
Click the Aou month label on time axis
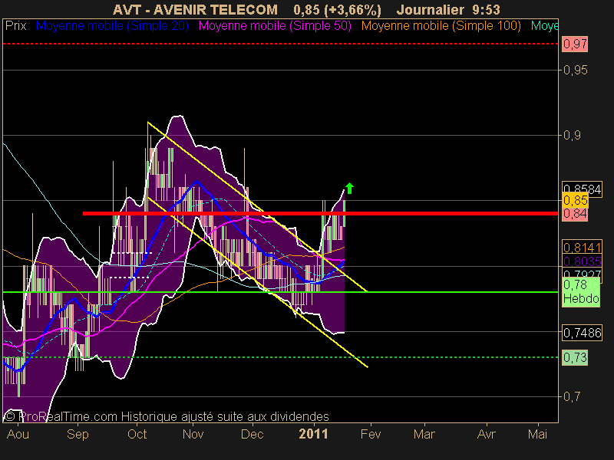pyautogui.click(x=18, y=434)
